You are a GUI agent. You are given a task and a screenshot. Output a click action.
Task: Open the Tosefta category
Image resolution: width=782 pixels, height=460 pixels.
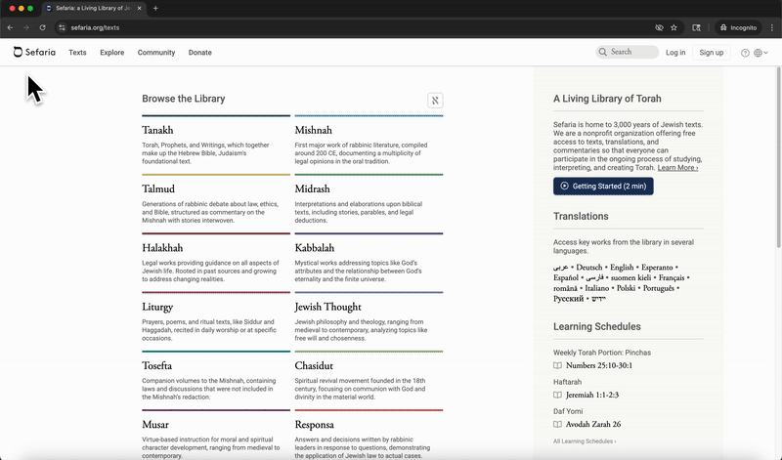[156, 366]
